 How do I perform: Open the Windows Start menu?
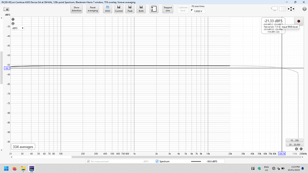(x=6, y=169)
